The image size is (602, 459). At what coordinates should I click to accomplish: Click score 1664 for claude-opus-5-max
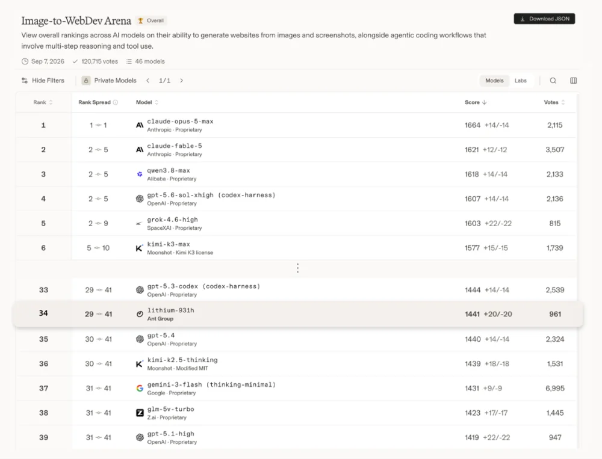pyautogui.click(x=472, y=125)
